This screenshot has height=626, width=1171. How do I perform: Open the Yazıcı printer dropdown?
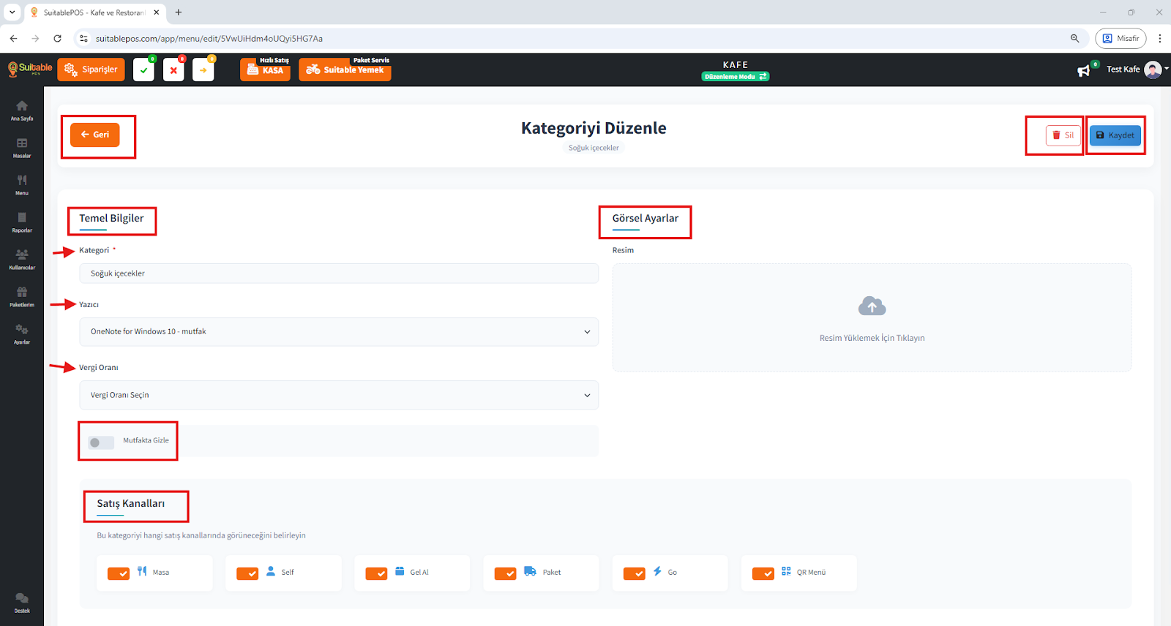click(339, 331)
